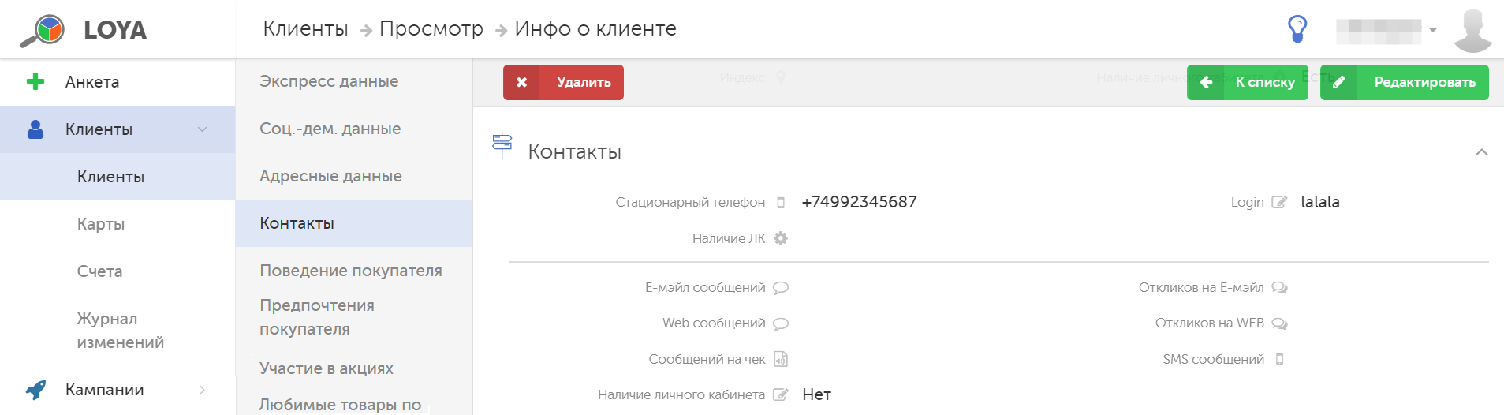The image size is (1504, 415).
Task: Collapse the Контакты section chevron
Action: click(1482, 152)
